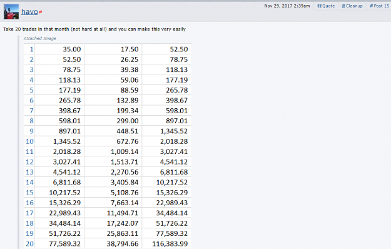The image size is (391, 249).
Task: Select the cell reading 59.06
Action: point(113,79)
